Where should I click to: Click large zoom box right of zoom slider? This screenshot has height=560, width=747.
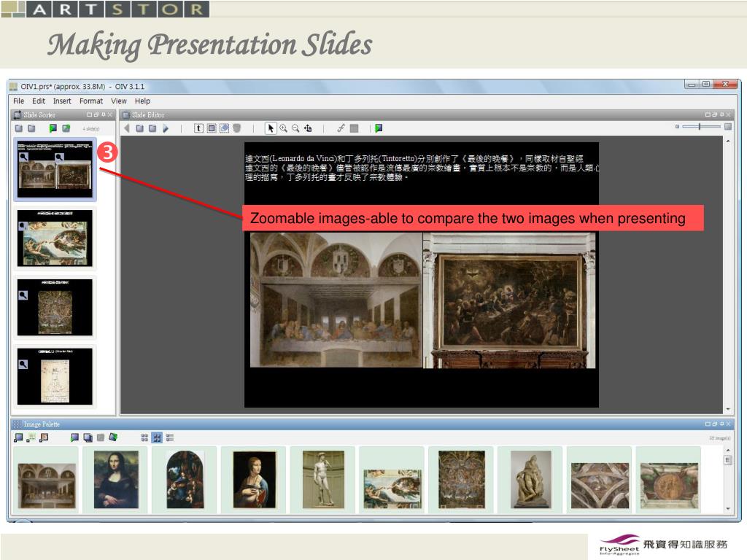pyautogui.click(x=728, y=127)
